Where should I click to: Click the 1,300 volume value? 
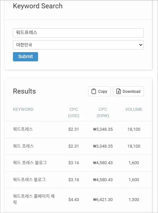[134, 199]
